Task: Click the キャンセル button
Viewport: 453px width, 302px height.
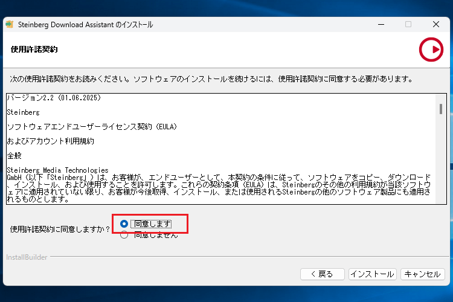Action: click(x=422, y=274)
